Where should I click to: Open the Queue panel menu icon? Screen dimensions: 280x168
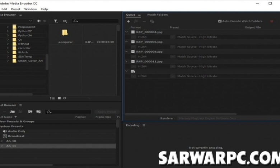point(139,15)
